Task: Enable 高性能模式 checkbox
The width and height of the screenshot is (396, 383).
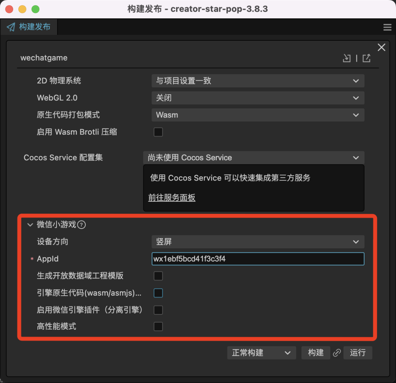Action: coord(158,327)
